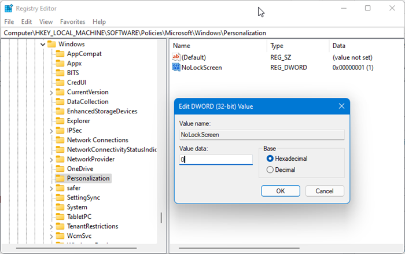Click the OneDrive folder icon

point(60,168)
